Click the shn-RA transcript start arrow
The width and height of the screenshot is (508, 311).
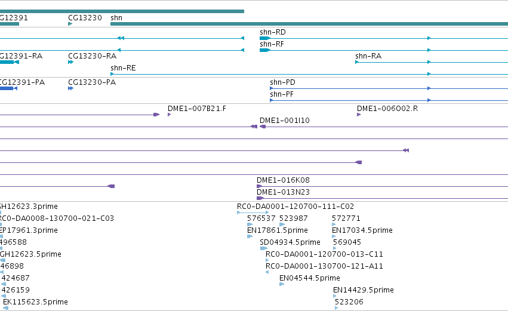(x=357, y=62)
